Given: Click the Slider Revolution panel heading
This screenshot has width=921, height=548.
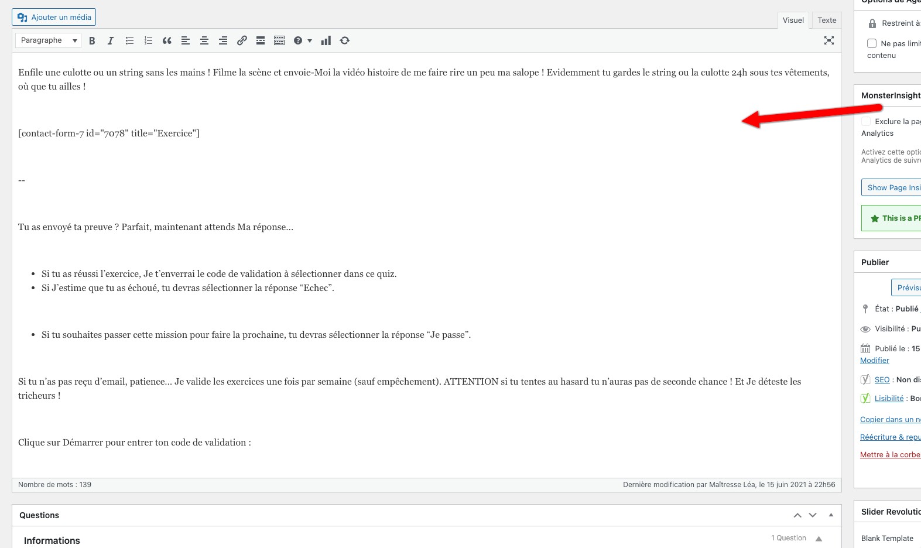Looking at the screenshot, I should pos(891,512).
